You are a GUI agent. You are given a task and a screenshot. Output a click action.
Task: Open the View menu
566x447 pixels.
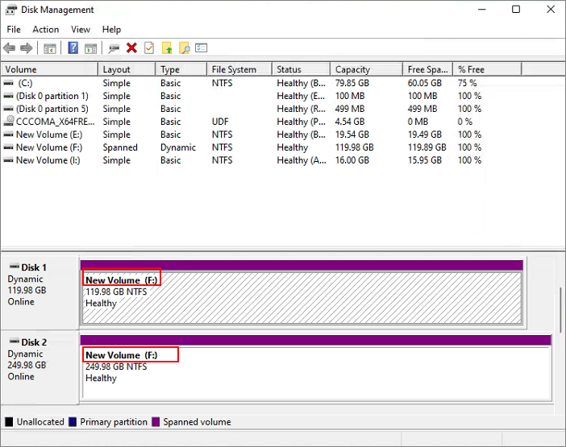tap(81, 30)
